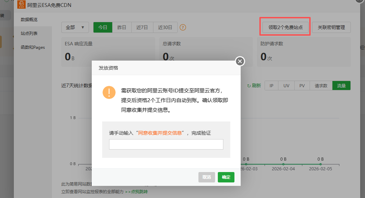The image size is (365, 198).
Task: Click the 取消 cancel button
Action: (x=207, y=177)
